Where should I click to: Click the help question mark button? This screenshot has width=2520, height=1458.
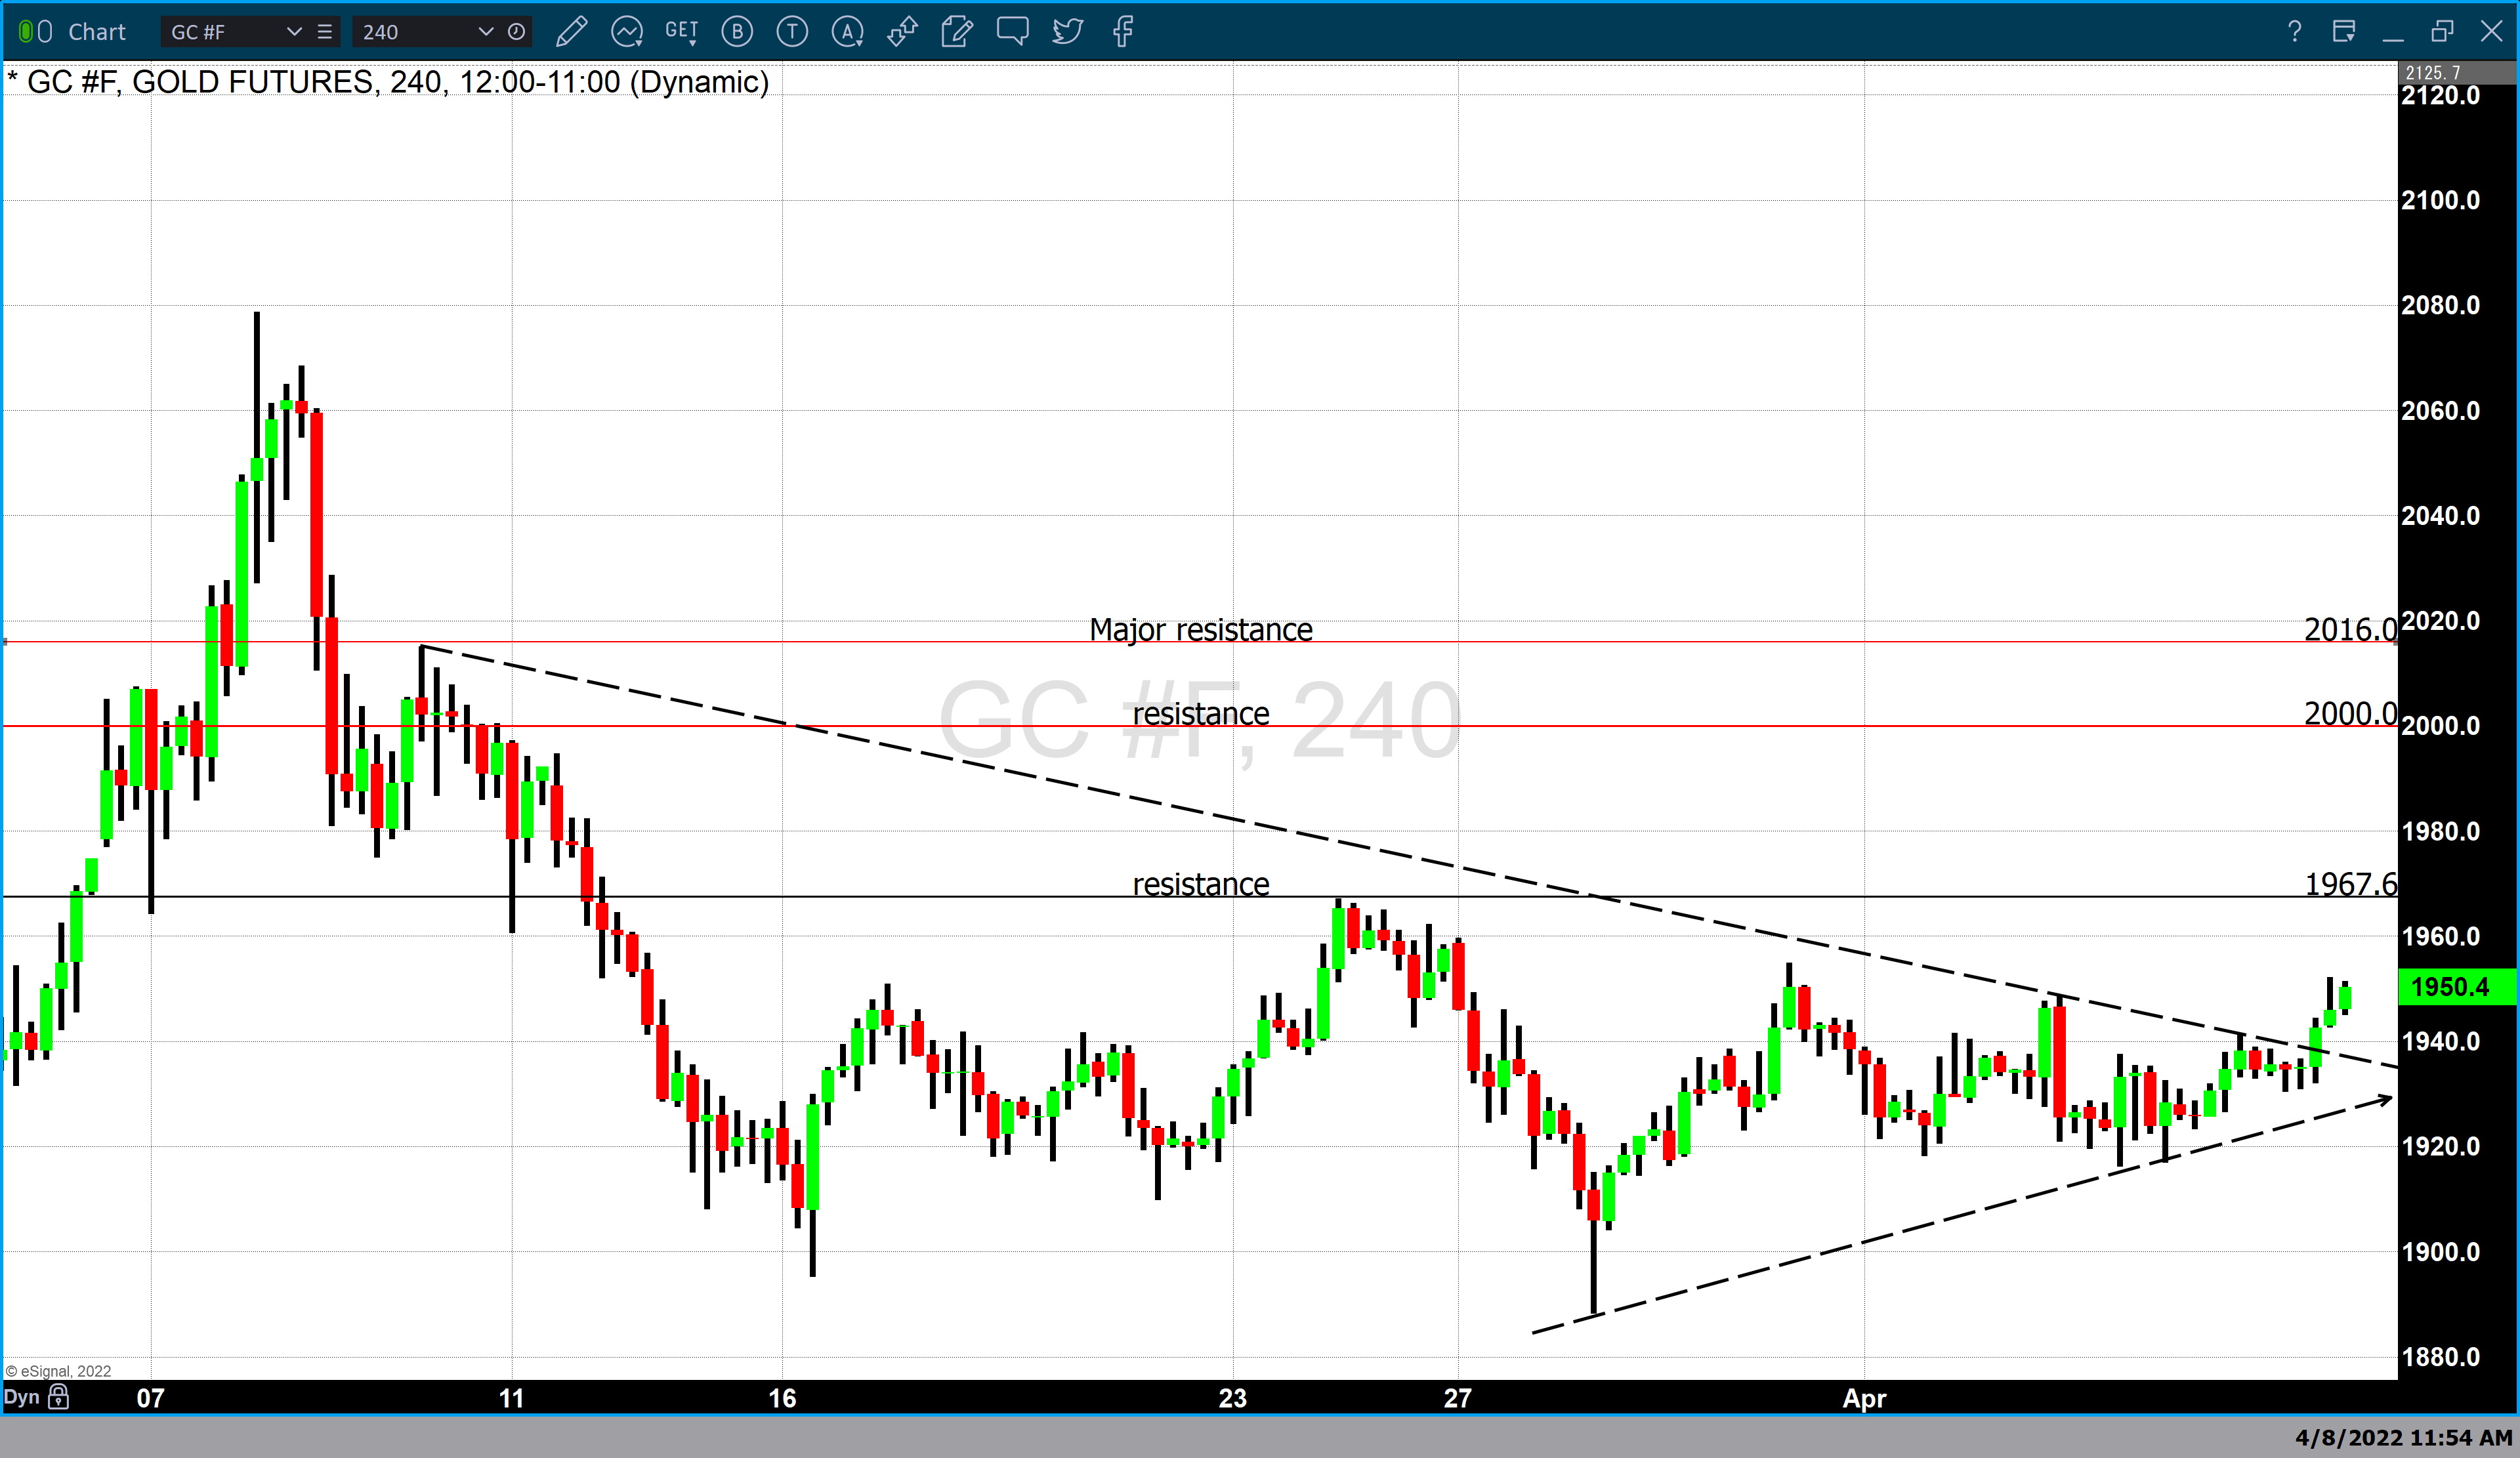tap(2294, 31)
